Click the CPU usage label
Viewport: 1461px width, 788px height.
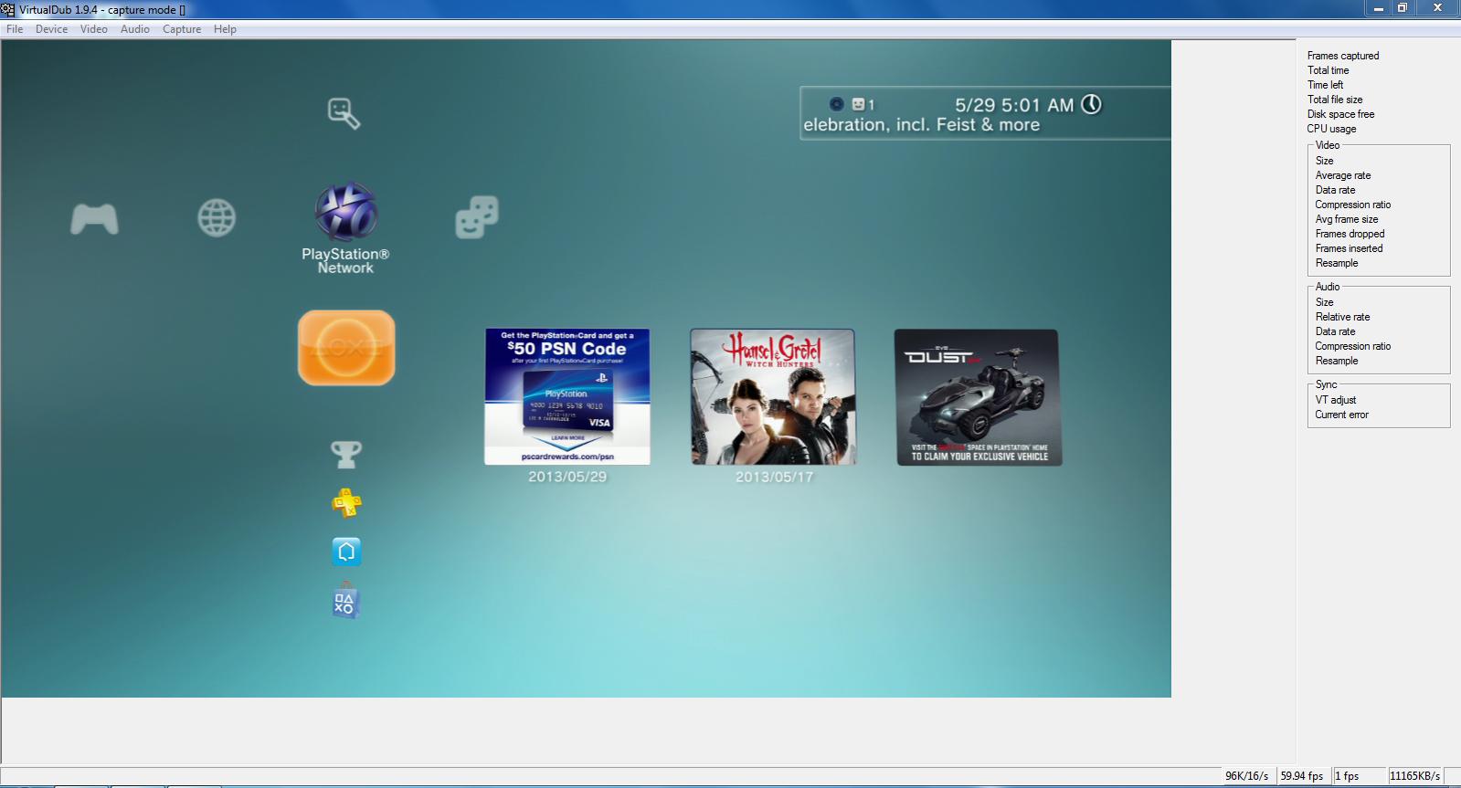(x=1331, y=129)
